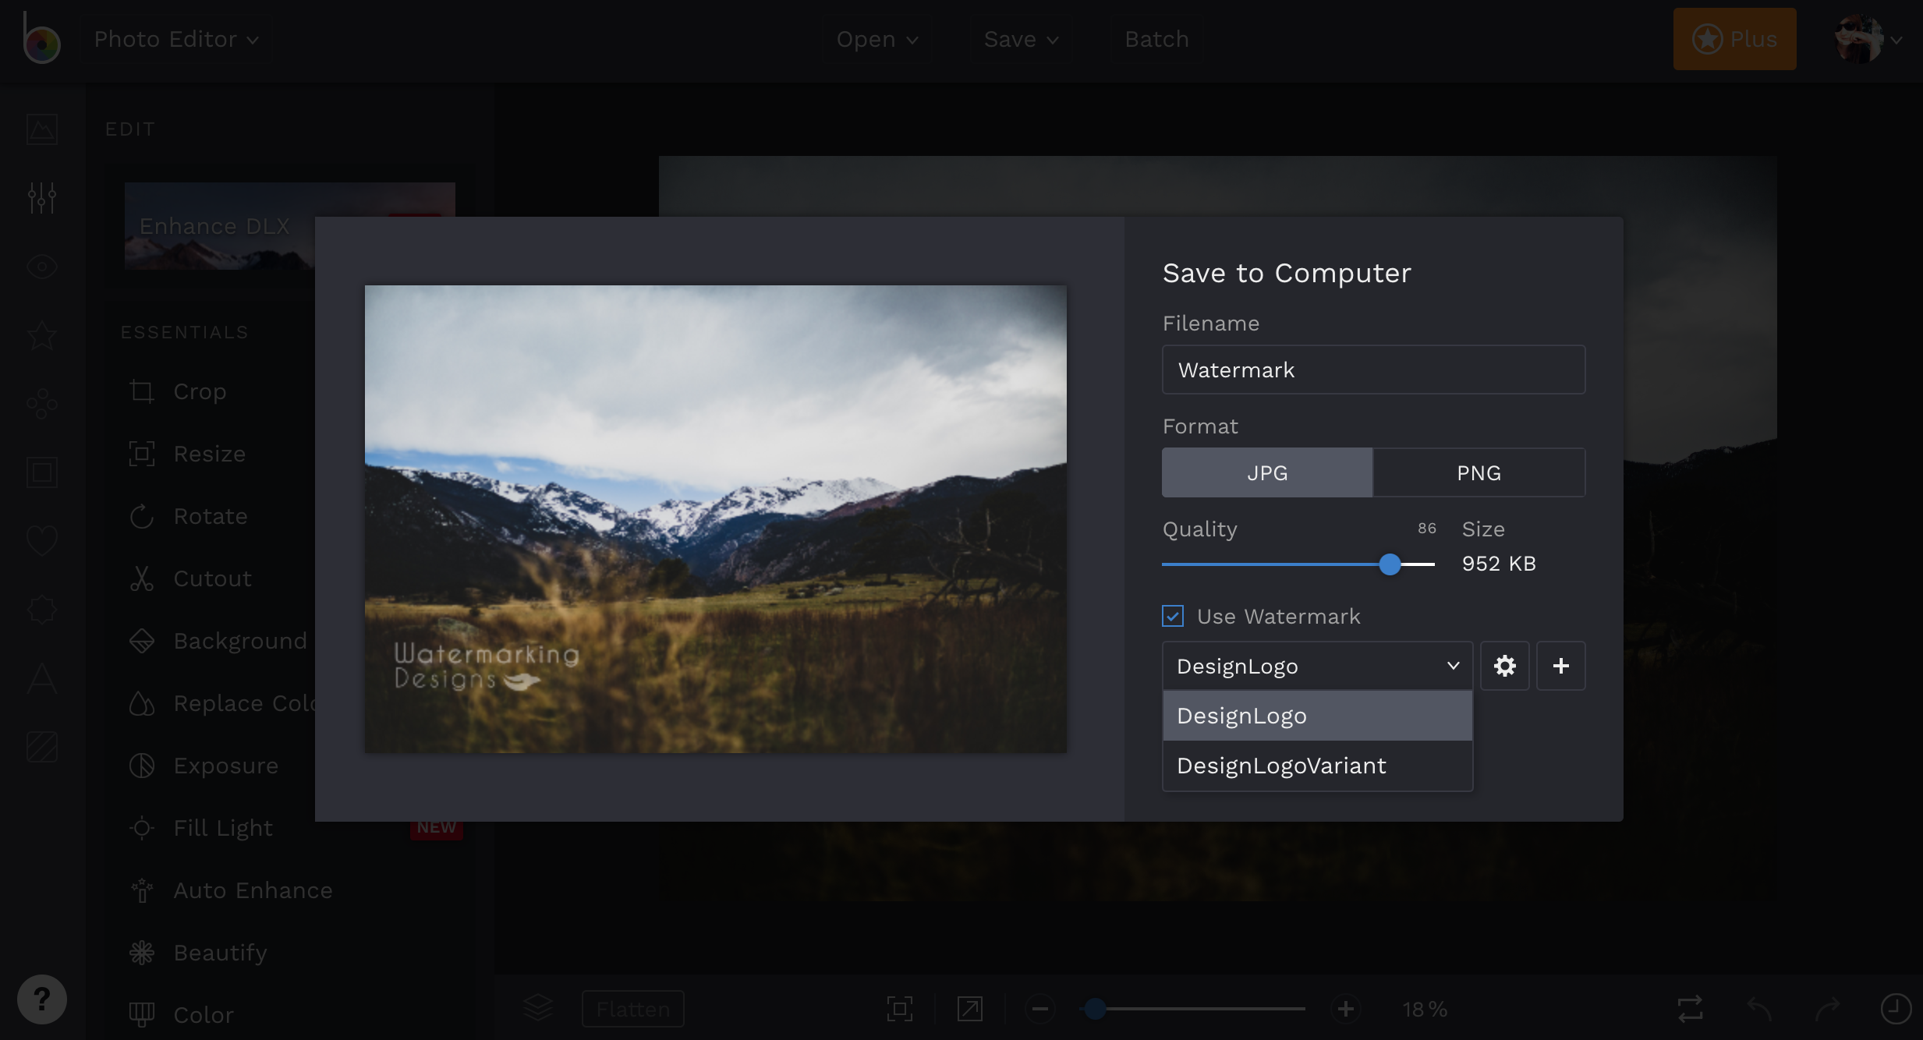
Task: Click the help question mark button
Action: click(42, 999)
